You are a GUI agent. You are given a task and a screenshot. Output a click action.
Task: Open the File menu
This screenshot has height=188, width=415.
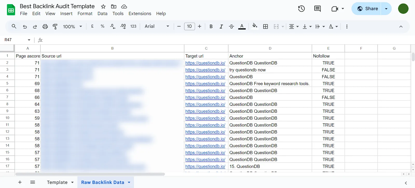coord(24,13)
